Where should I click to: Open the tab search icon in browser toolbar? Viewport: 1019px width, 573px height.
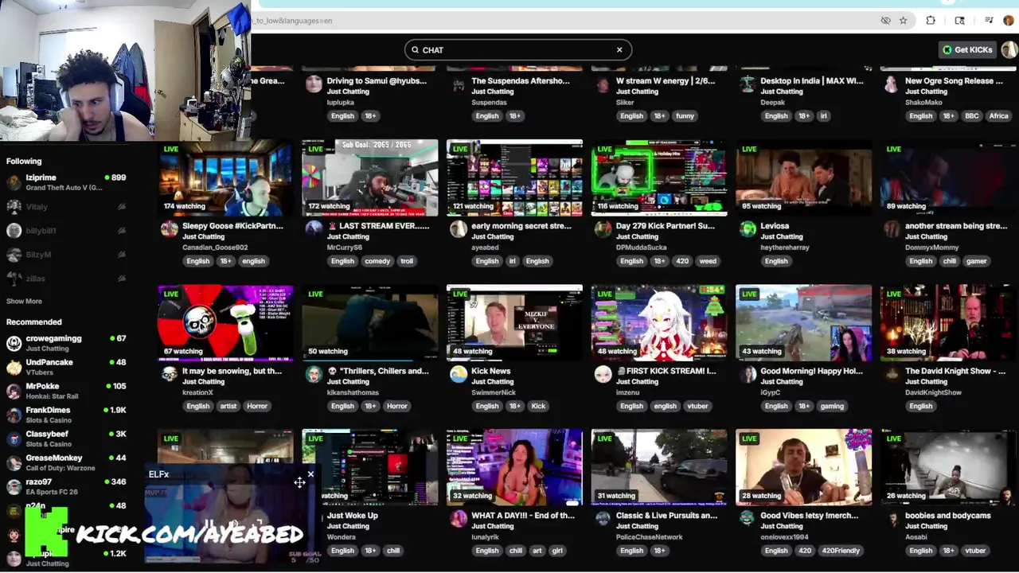point(959,21)
